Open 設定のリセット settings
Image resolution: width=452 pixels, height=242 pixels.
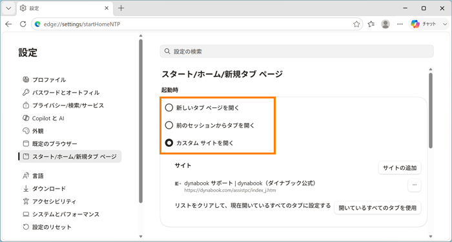click(x=46, y=227)
